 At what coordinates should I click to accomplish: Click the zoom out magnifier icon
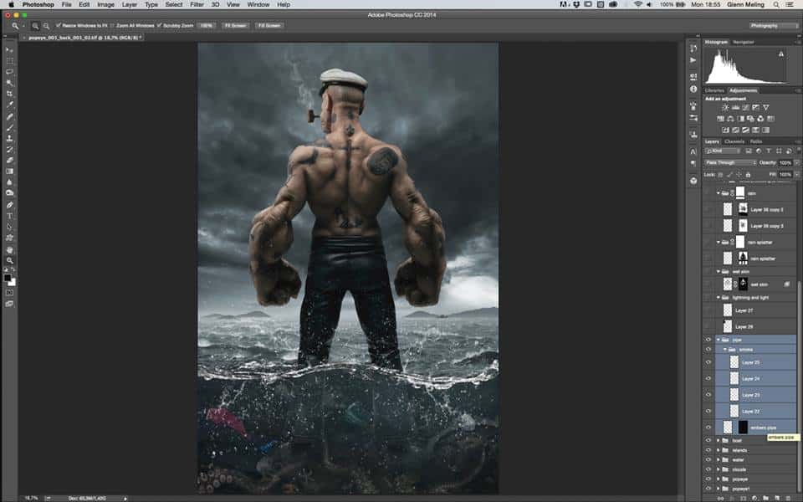pos(45,26)
